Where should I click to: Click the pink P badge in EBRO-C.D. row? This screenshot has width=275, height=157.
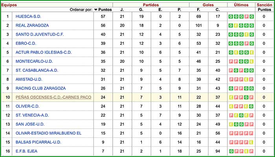[246, 44]
